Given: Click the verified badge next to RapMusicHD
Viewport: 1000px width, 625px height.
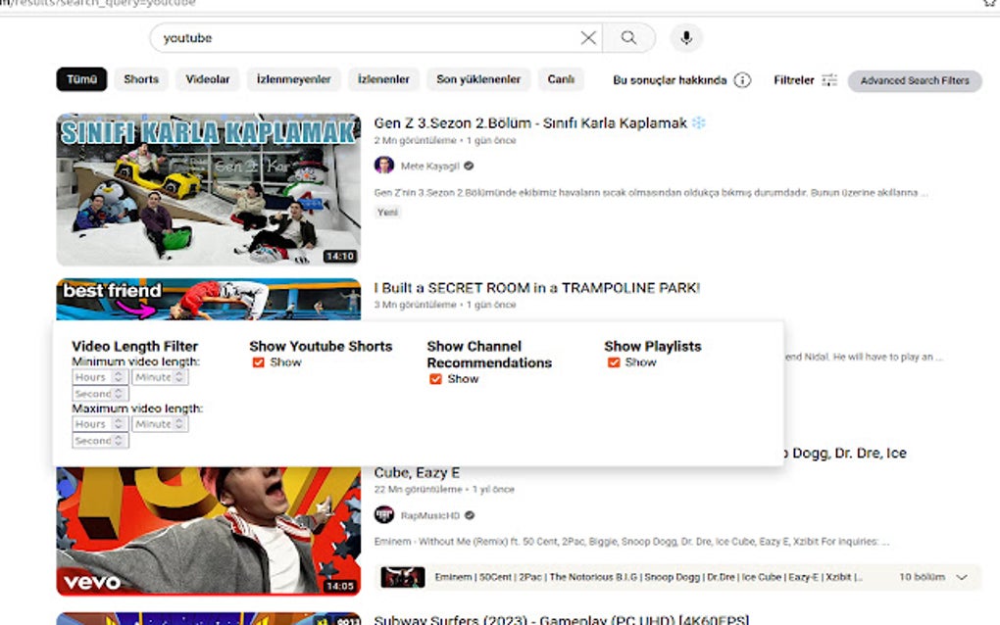Looking at the screenshot, I should [468, 514].
